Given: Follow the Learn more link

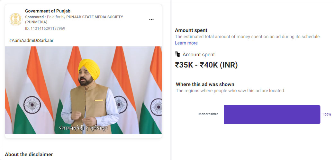Looking at the screenshot, I should click(x=186, y=43).
